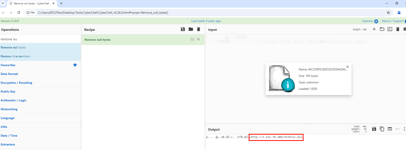Expand the Extractors category
The height and width of the screenshot is (150, 406).
pos(40,144)
